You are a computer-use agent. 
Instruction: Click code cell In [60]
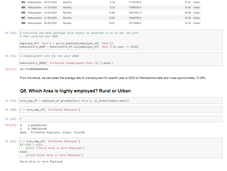121,110
